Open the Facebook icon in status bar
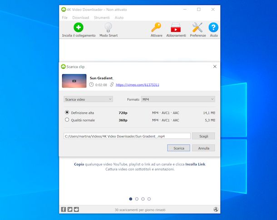This screenshot has width=277, height=220. point(64,210)
